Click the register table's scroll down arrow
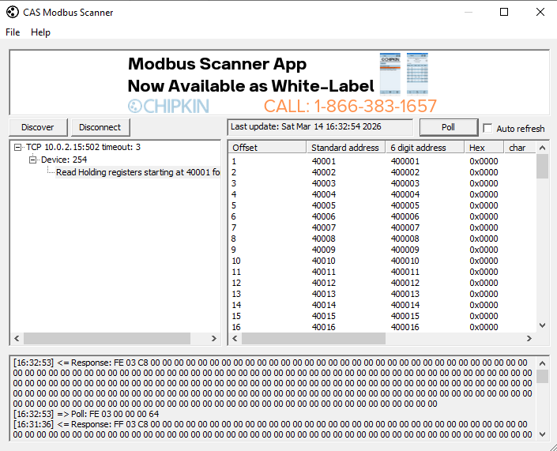 point(542,325)
